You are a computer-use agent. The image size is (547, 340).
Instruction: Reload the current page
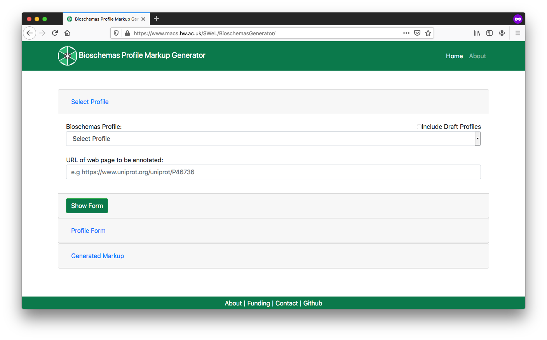point(55,33)
